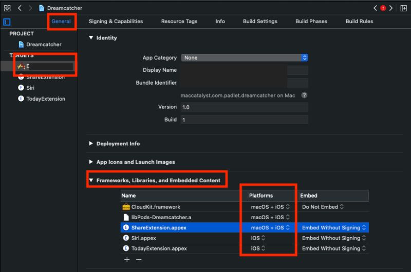The width and height of the screenshot is (411, 272).
Task: Open the Build Rules tab
Action: 359,22
